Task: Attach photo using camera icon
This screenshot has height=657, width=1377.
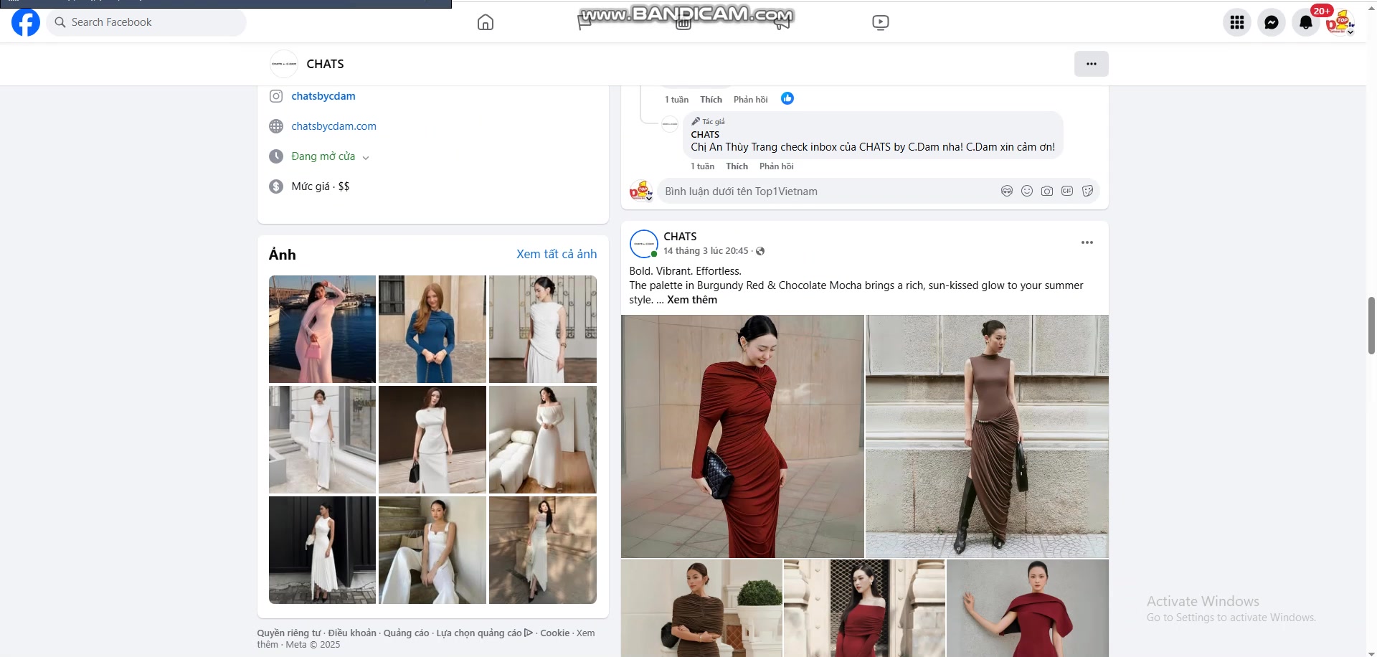Action: click(x=1047, y=191)
